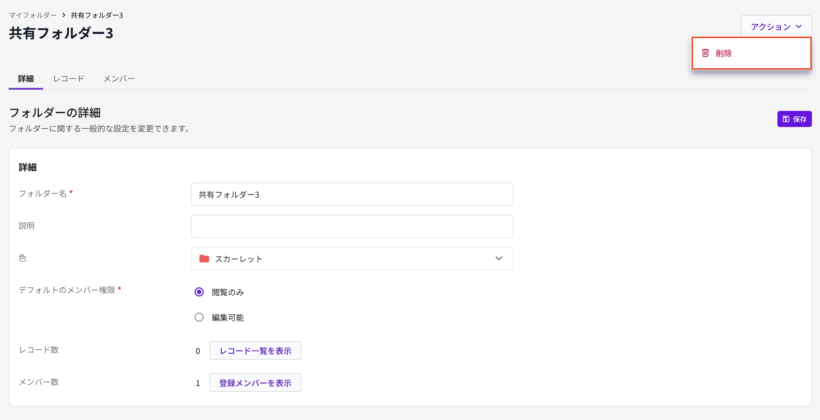Click the フォルダーに関する一般的な設定 description text
The width and height of the screenshot is (820, 420).
click(x=99, y=128)
